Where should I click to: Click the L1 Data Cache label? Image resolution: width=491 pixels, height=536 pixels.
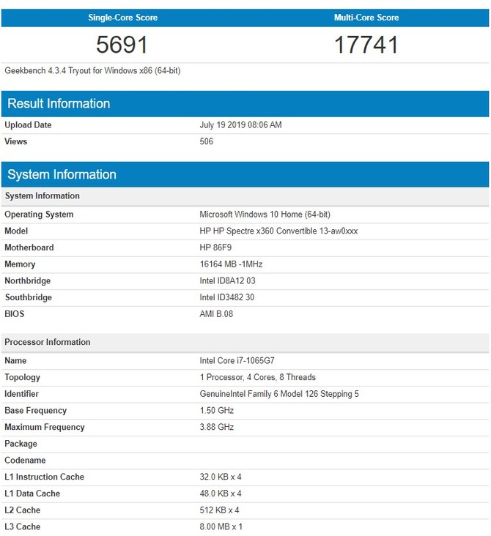click(32, 494)
